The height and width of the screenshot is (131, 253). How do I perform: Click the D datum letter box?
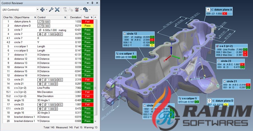point(209,101)
